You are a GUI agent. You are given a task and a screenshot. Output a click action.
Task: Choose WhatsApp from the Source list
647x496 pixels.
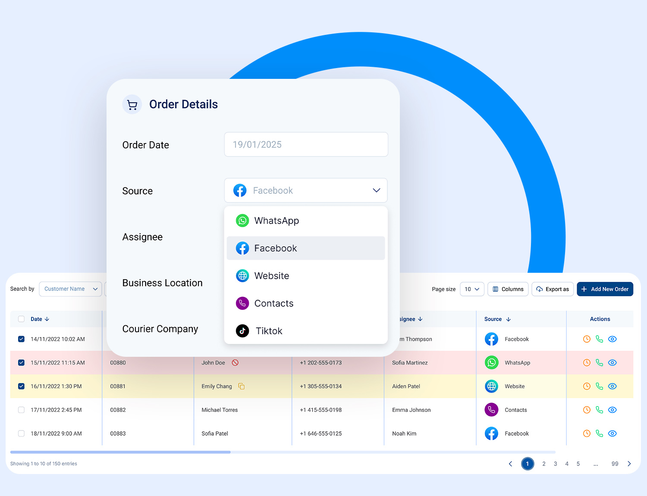click(306, 221)
